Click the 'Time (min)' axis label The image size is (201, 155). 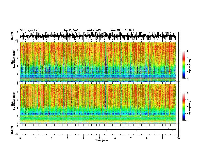pyautogui.click(x=102, y=141)
